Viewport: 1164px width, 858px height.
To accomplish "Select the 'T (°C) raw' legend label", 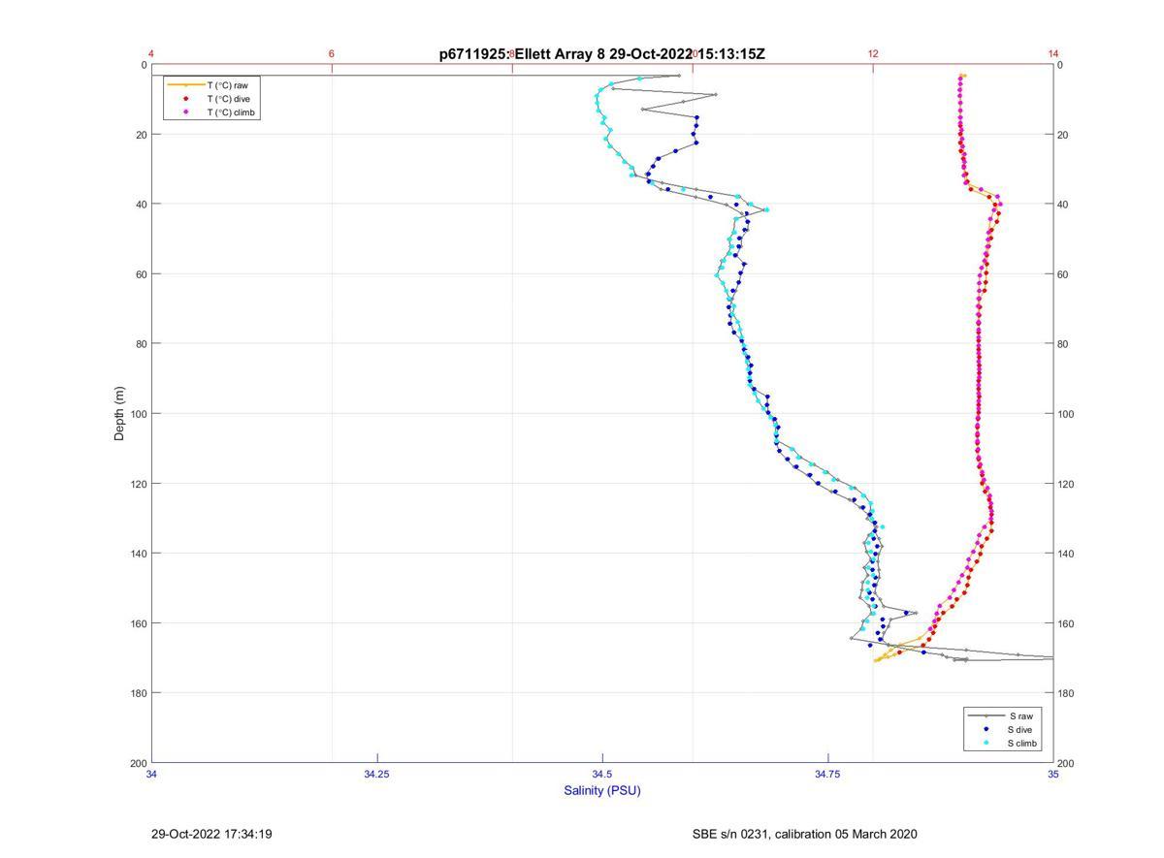I will point(228,85).
